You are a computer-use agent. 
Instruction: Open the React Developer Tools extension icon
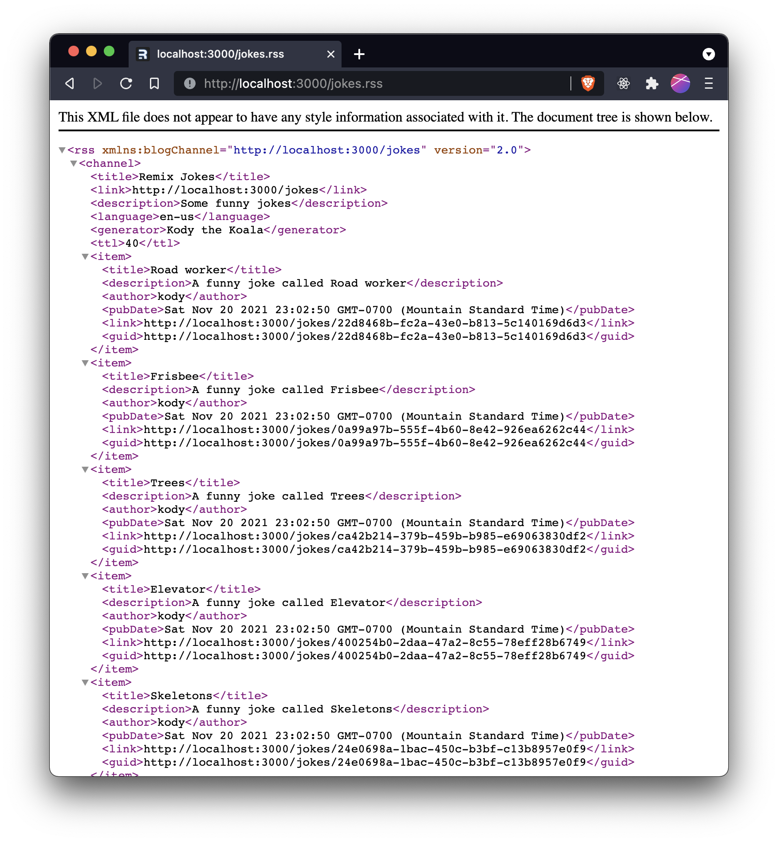click(624, 83)
